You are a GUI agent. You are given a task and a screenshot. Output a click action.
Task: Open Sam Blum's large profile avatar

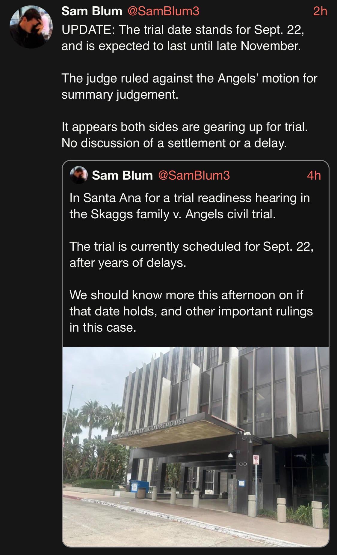31,27
